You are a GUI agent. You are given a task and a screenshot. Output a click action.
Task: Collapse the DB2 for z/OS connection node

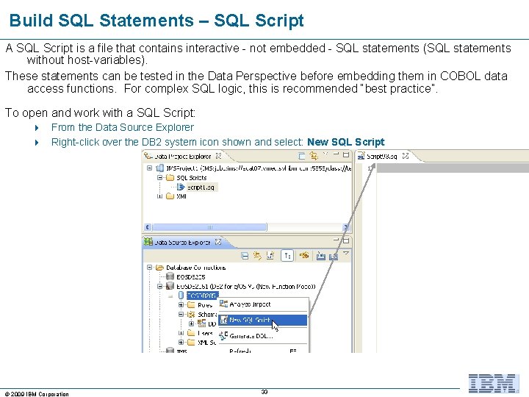(160, 286)
